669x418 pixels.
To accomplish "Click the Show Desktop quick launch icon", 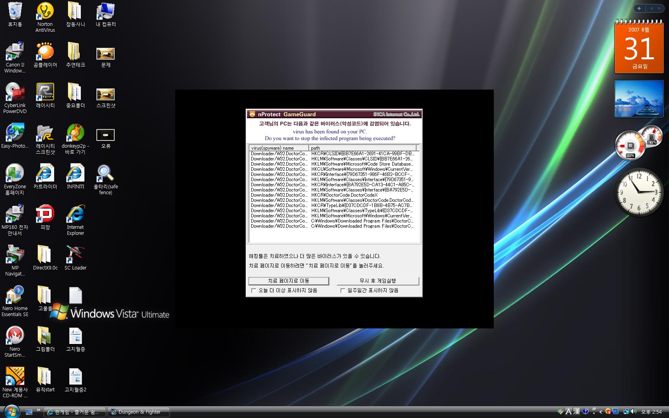I will pos(29,412).
